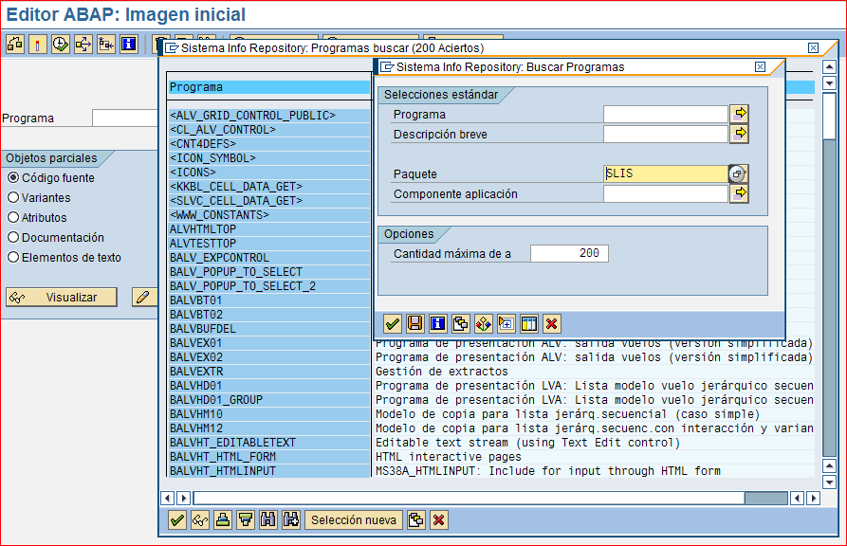Open the Find binoculars icon in results toolbar
Image resolution: width=847 pixels, height=546 pixels.
pyautogui.click(x=267, y=519)
